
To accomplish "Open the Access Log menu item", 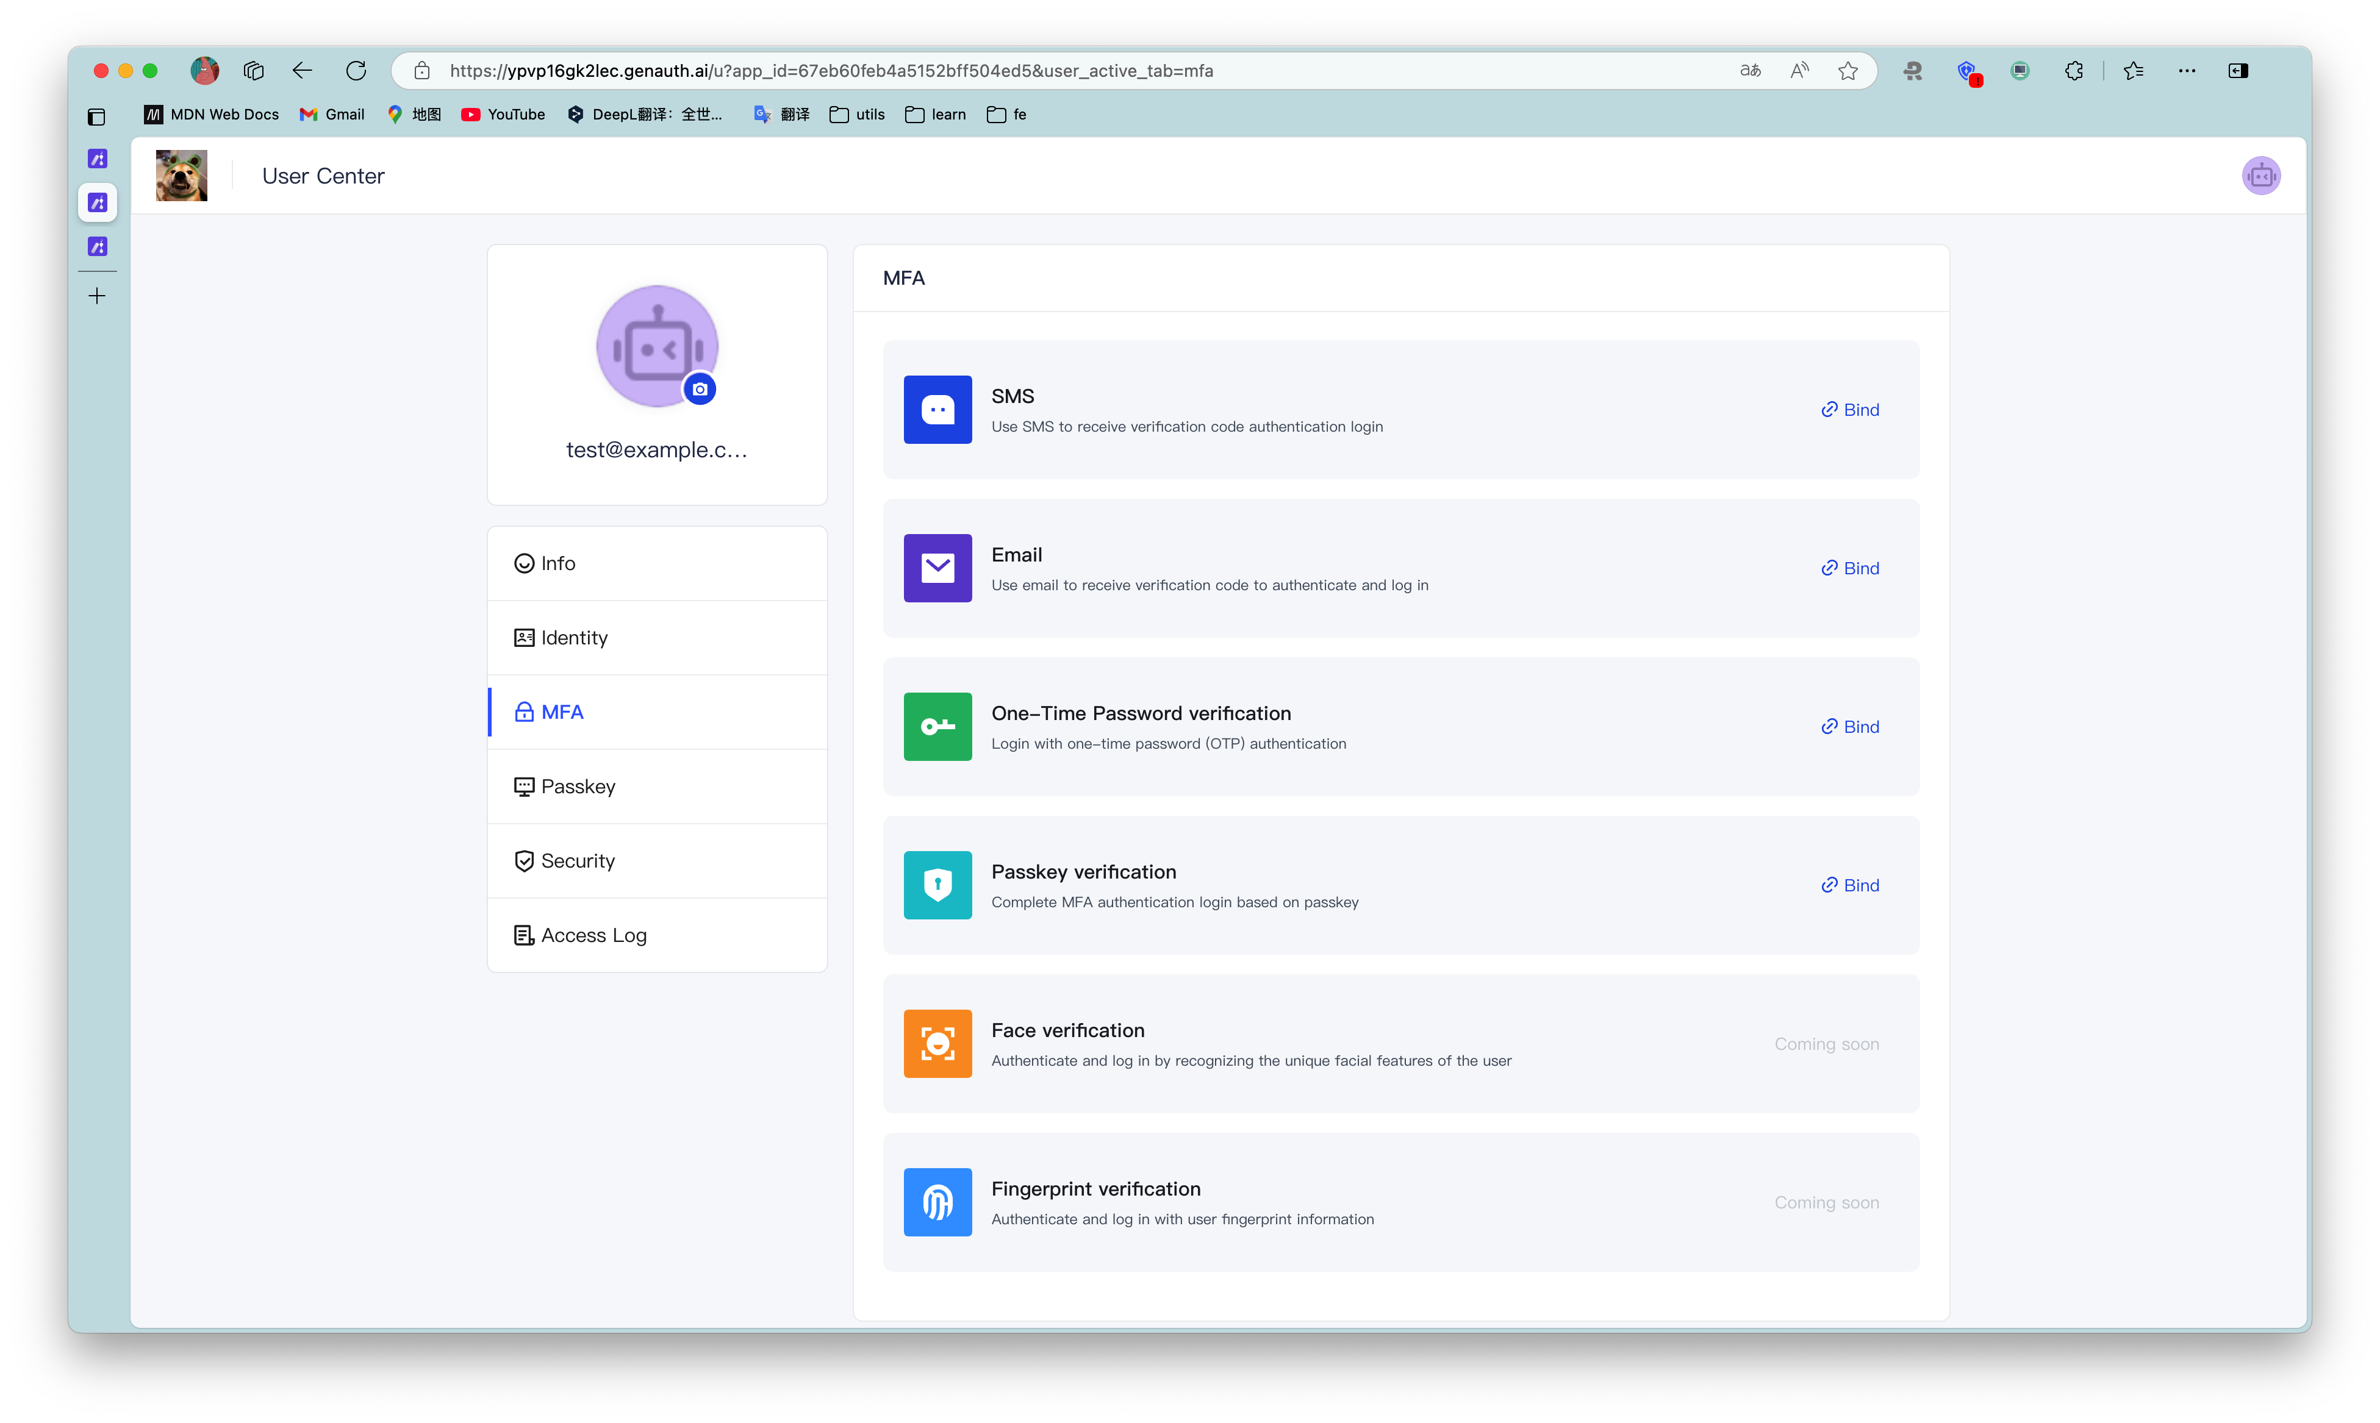I will [x=657, y=935].
